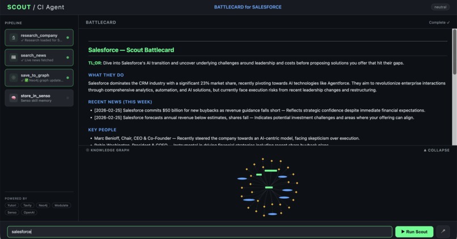Viewport: 457px width, 239px height.
Task: Collapse the knowledge graph panel
Action: (x=437, y=150)
